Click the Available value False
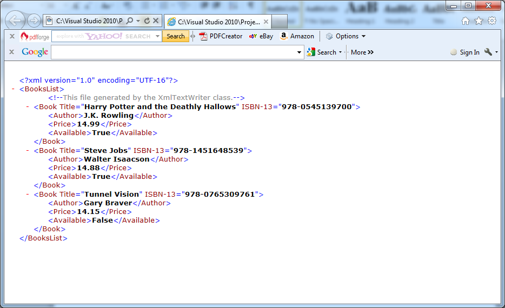The height and width of the screenshot is (308, 505). [x=102, y=220]
